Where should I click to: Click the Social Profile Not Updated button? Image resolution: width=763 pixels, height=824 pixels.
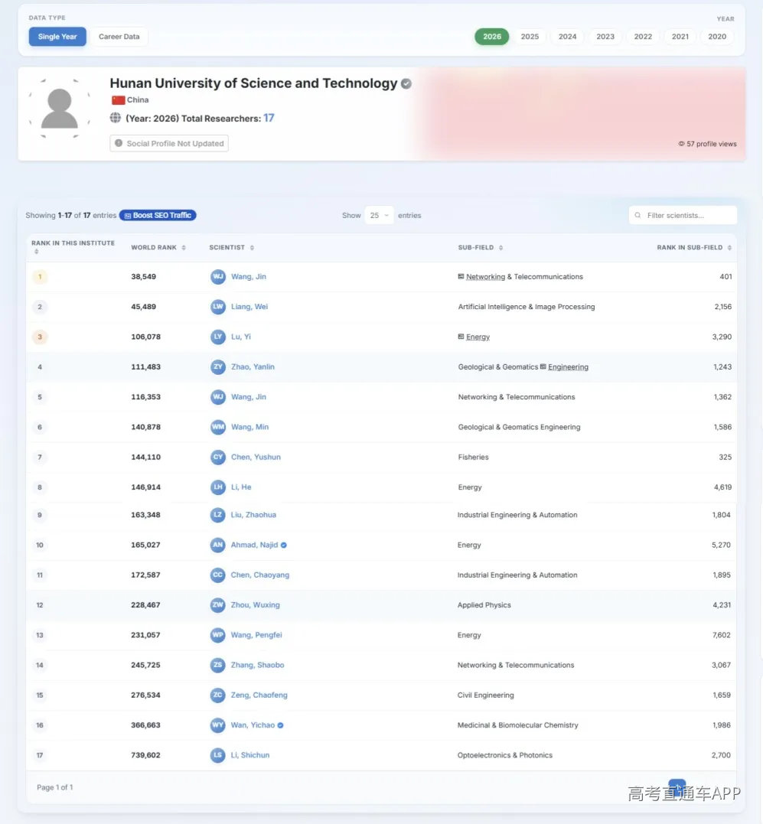click(169, 144)
